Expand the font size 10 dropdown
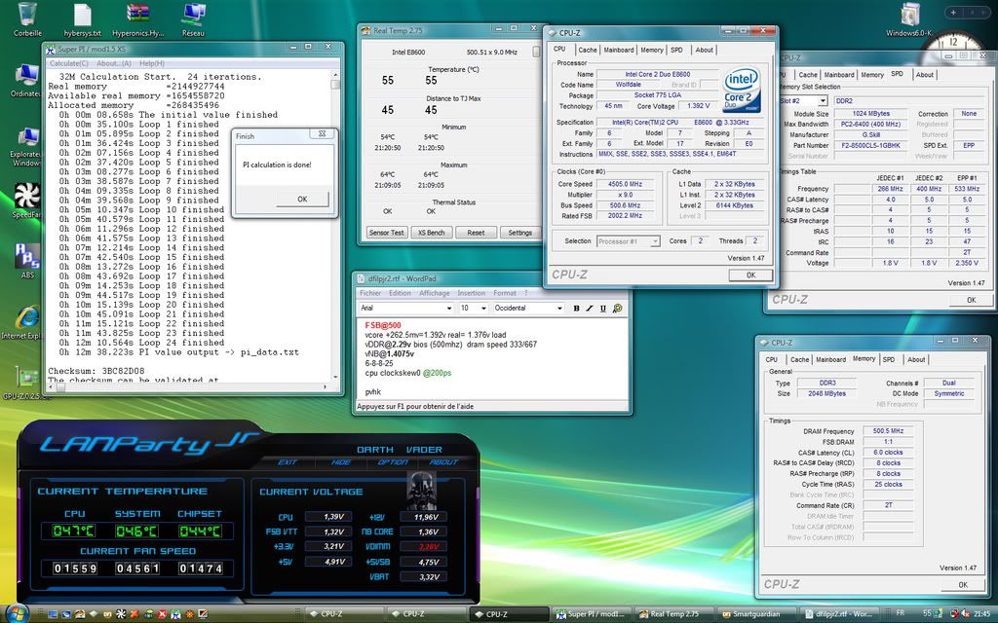998x623 pixels. tap(481, 308)
